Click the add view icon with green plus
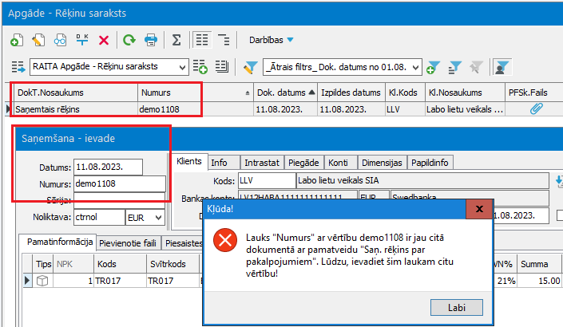563x327 pixels. point(200,67)
